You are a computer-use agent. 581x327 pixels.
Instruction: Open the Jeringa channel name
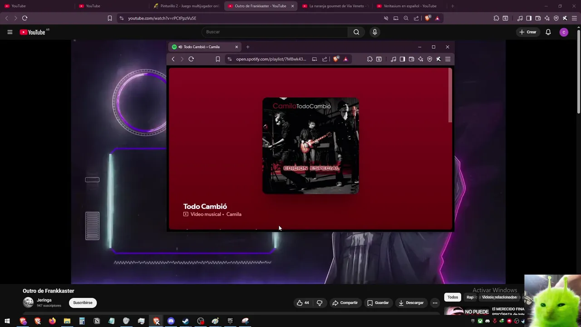[x=44, y=300]
